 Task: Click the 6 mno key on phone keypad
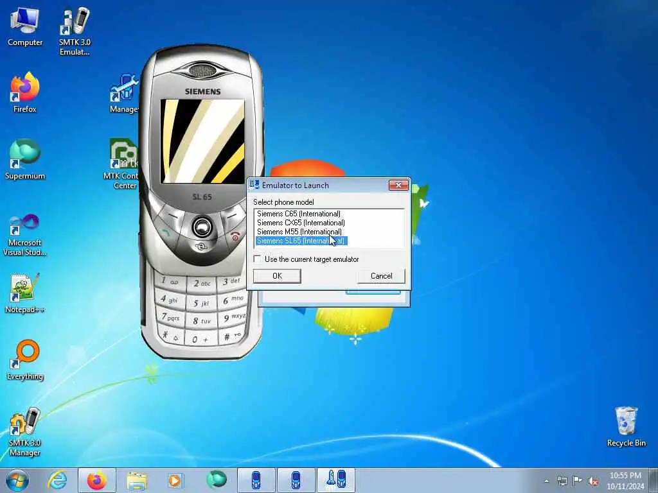[232, 300]
